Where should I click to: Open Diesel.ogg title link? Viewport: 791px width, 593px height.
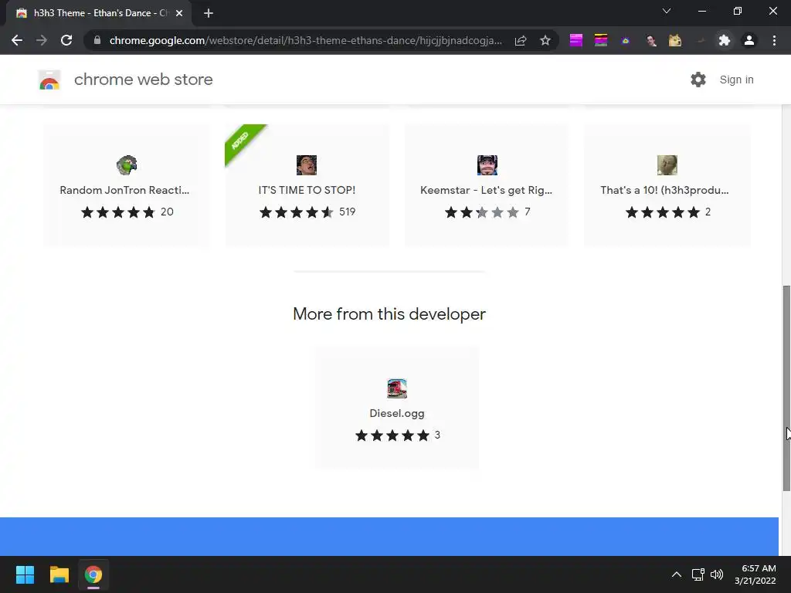397,414
